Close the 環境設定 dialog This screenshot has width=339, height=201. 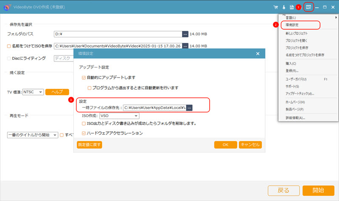pos(258,53)
